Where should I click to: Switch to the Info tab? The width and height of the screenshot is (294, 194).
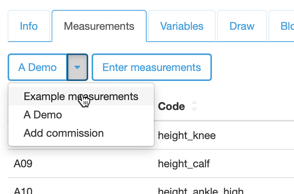tap(29, 26)
